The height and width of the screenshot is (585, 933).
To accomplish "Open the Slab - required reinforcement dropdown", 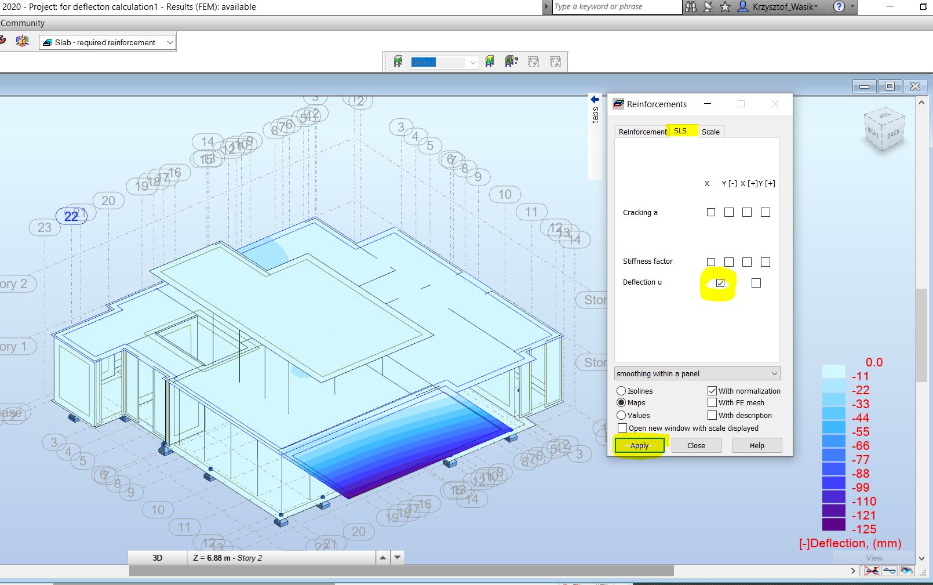I will (169, 42).
